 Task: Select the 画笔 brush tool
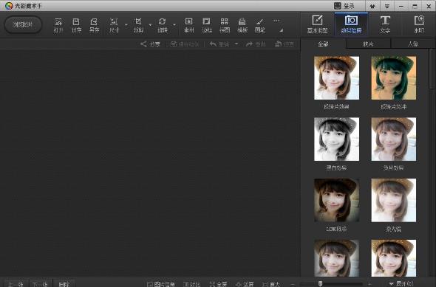[x=260, y=25]
